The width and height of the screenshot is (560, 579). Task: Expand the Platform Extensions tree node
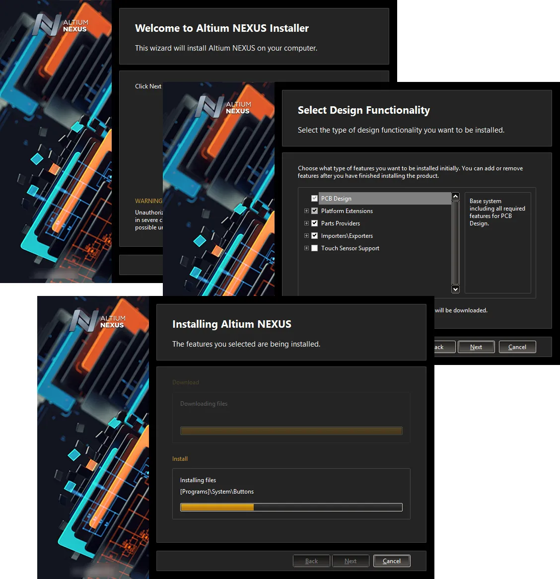(306, 211)
